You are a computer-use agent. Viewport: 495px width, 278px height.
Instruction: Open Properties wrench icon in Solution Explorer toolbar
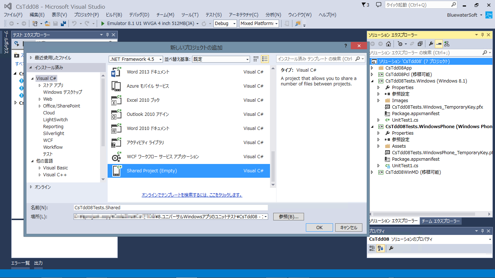(431, 44)
